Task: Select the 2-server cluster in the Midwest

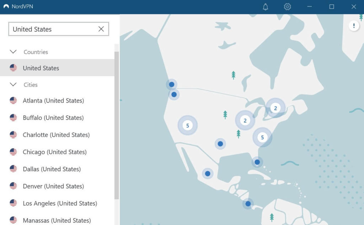Action: pyautogui.click(x=245, y=120)
